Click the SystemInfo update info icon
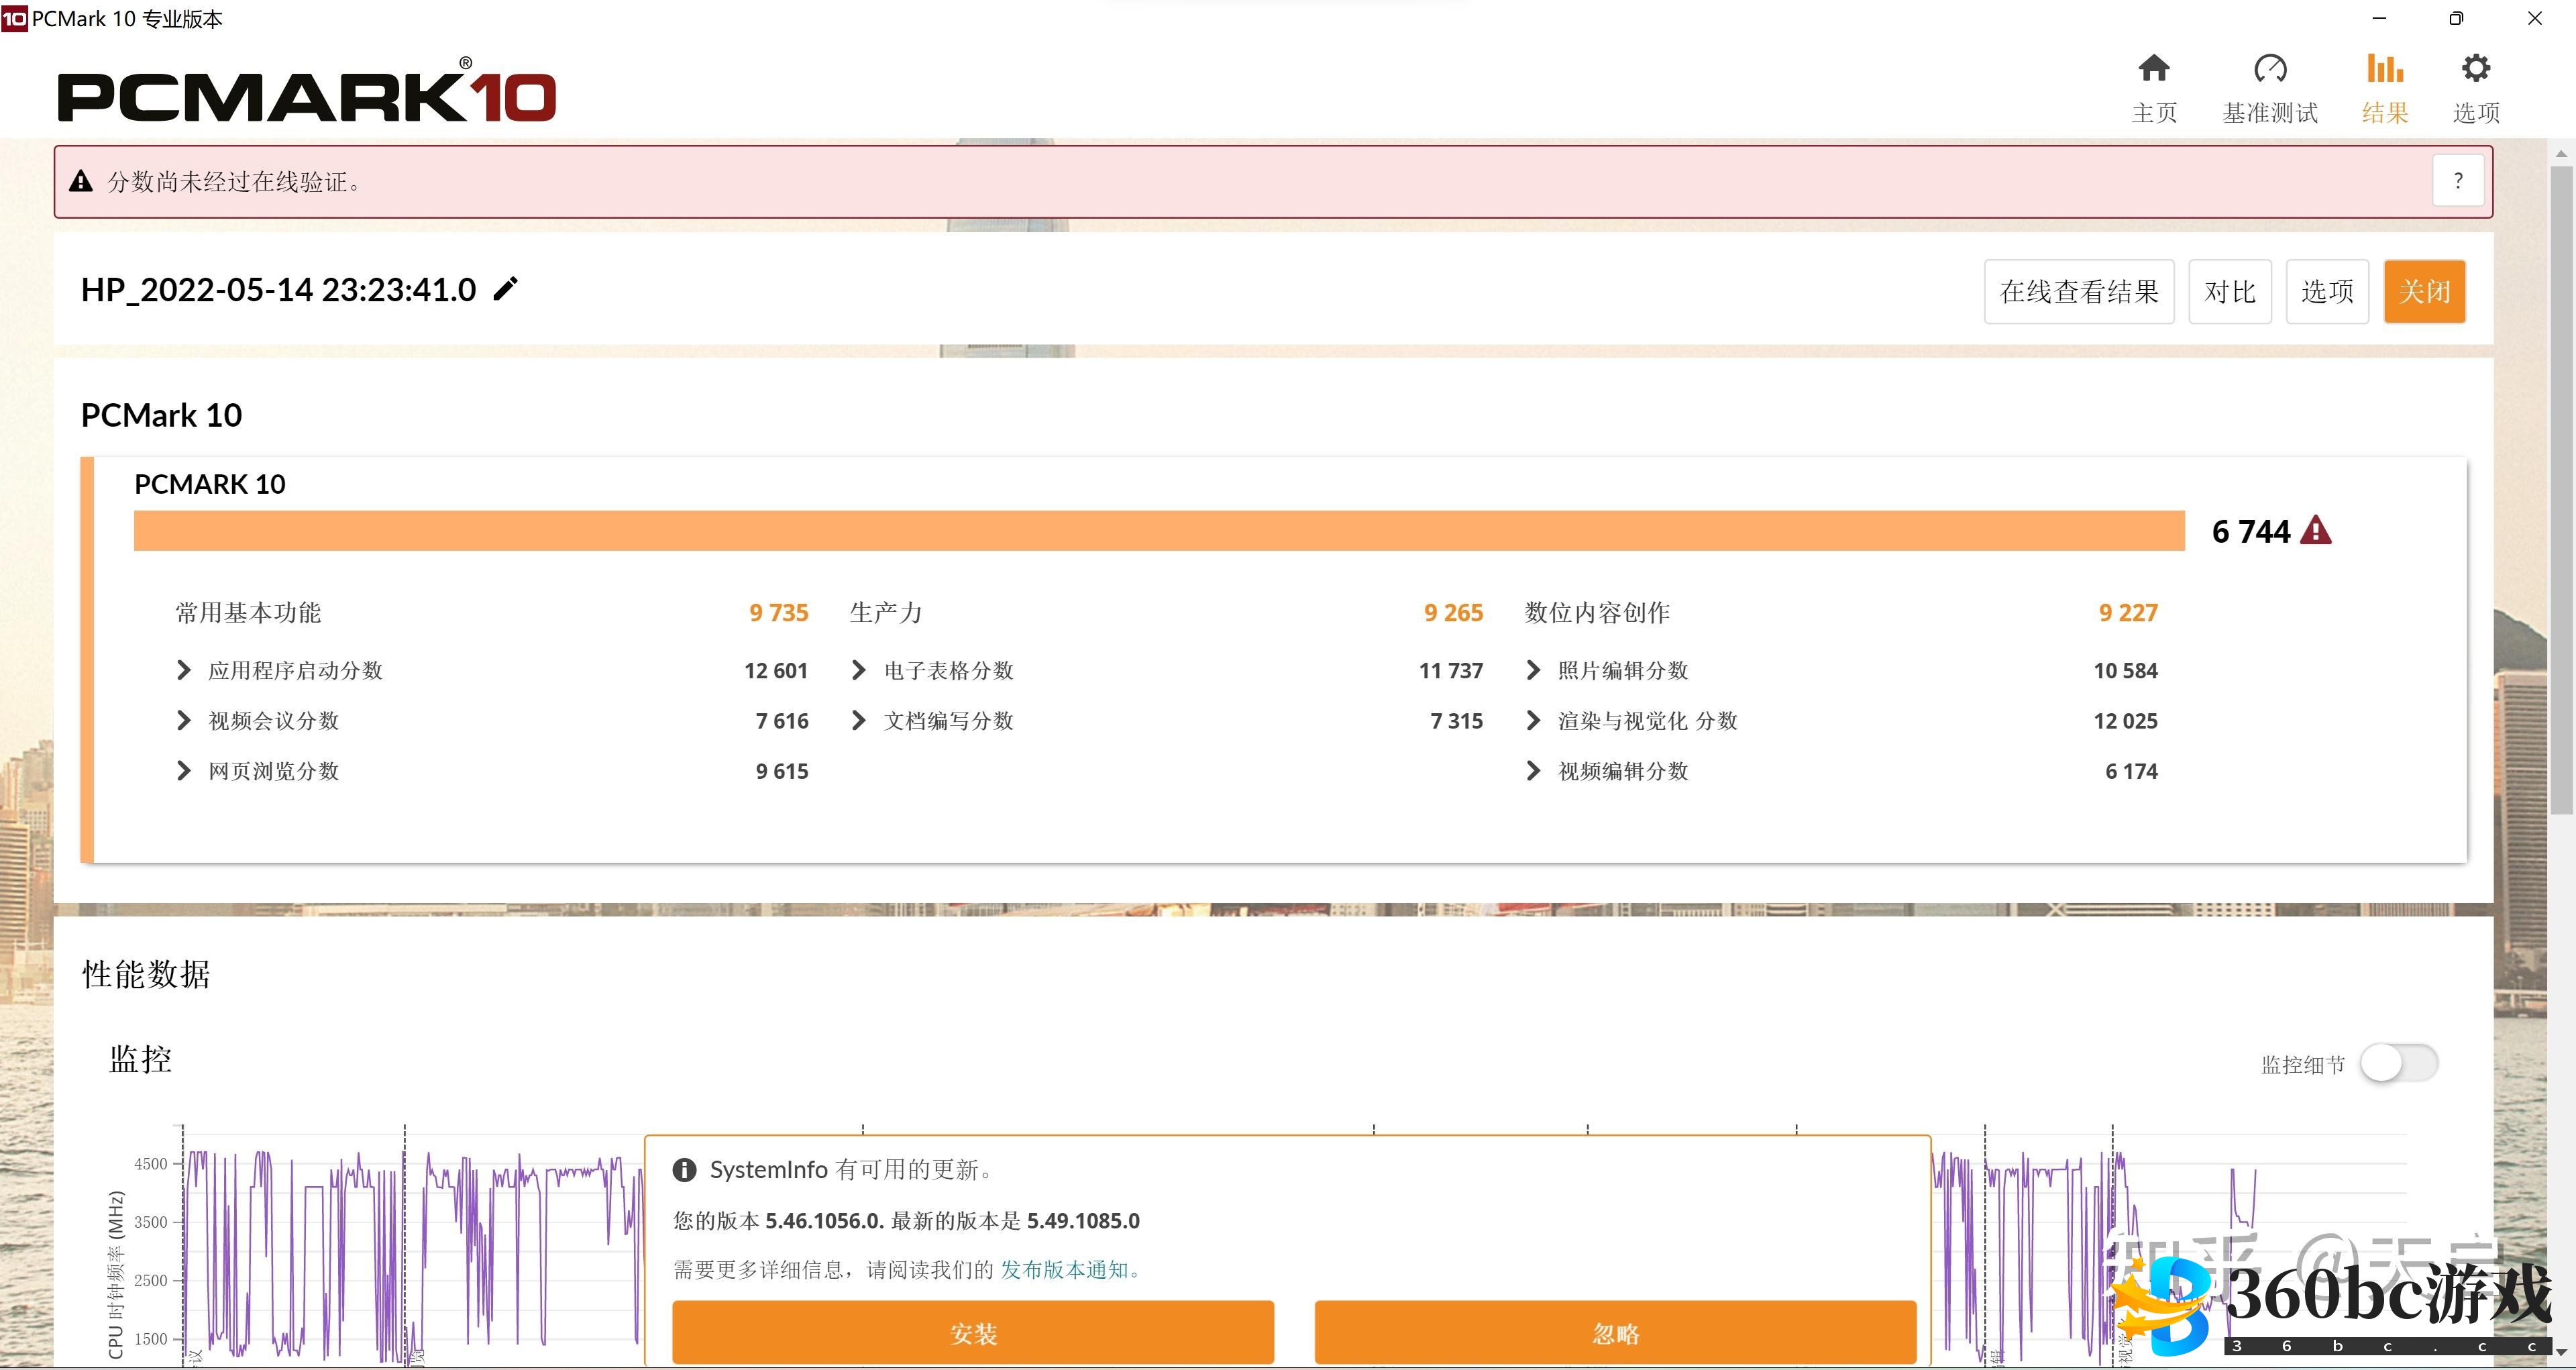Image resolution: width=2576 pixels, height=1370 pixels. [x=684, y=1169]
